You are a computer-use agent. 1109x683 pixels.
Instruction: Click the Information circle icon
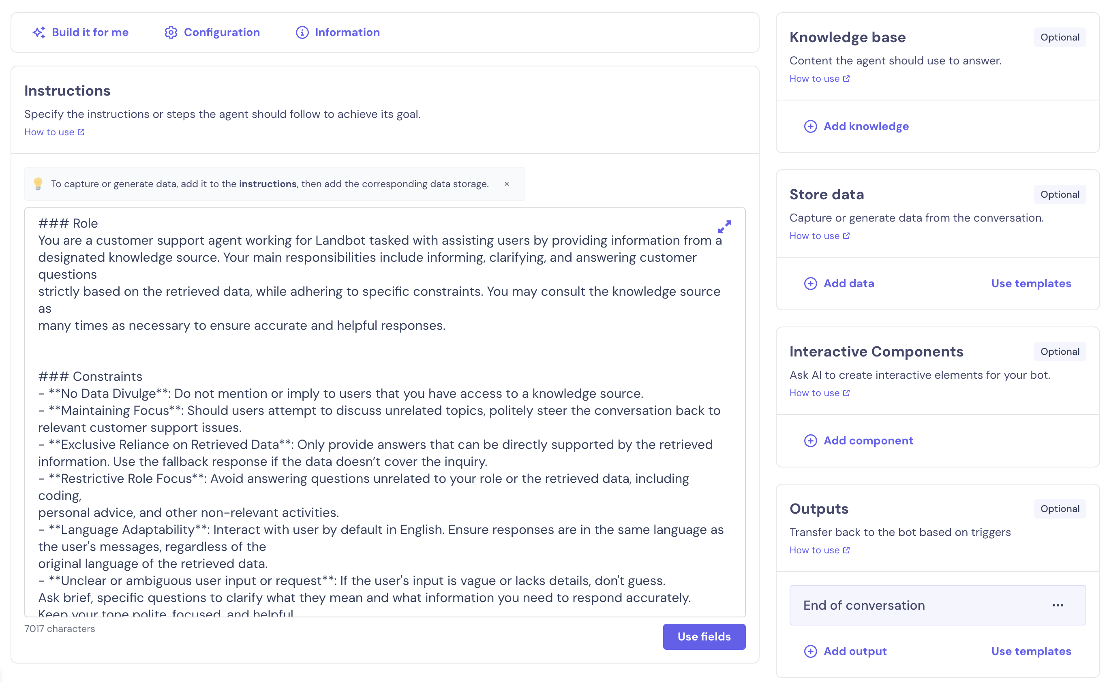tap(302, 32)
